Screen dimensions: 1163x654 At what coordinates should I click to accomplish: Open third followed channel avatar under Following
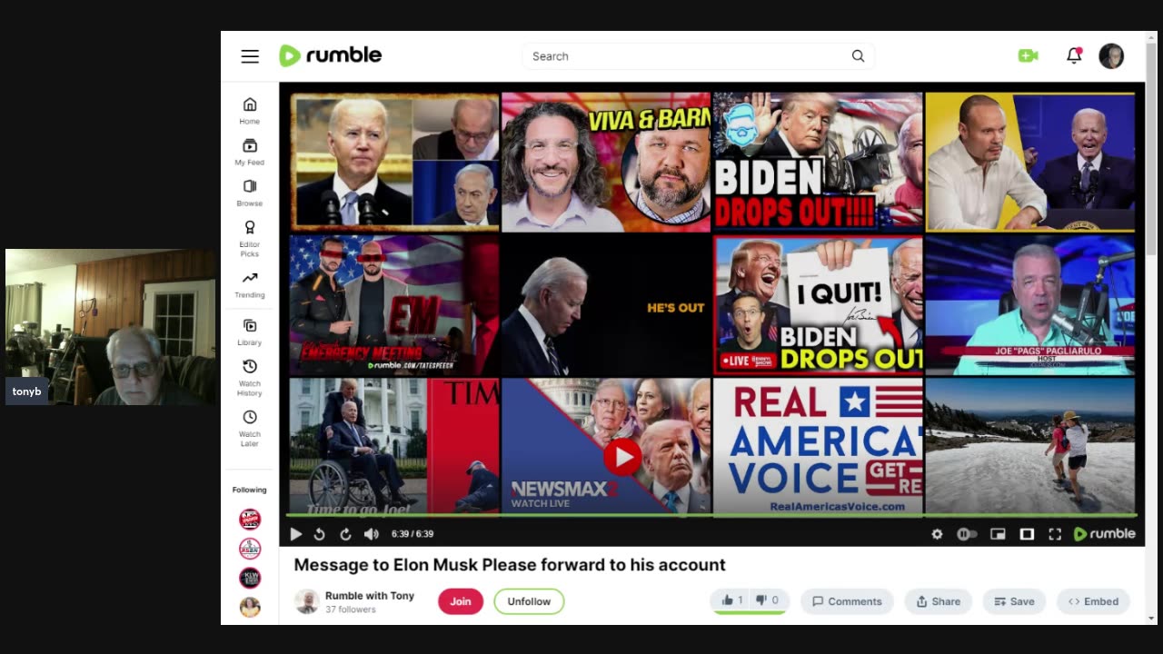(250, 578)
